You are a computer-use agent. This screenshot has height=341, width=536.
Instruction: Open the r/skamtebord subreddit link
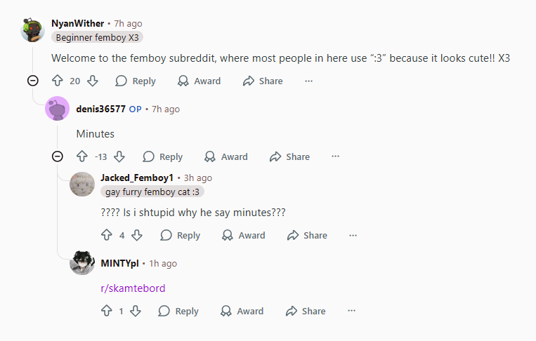click(133, 288)
